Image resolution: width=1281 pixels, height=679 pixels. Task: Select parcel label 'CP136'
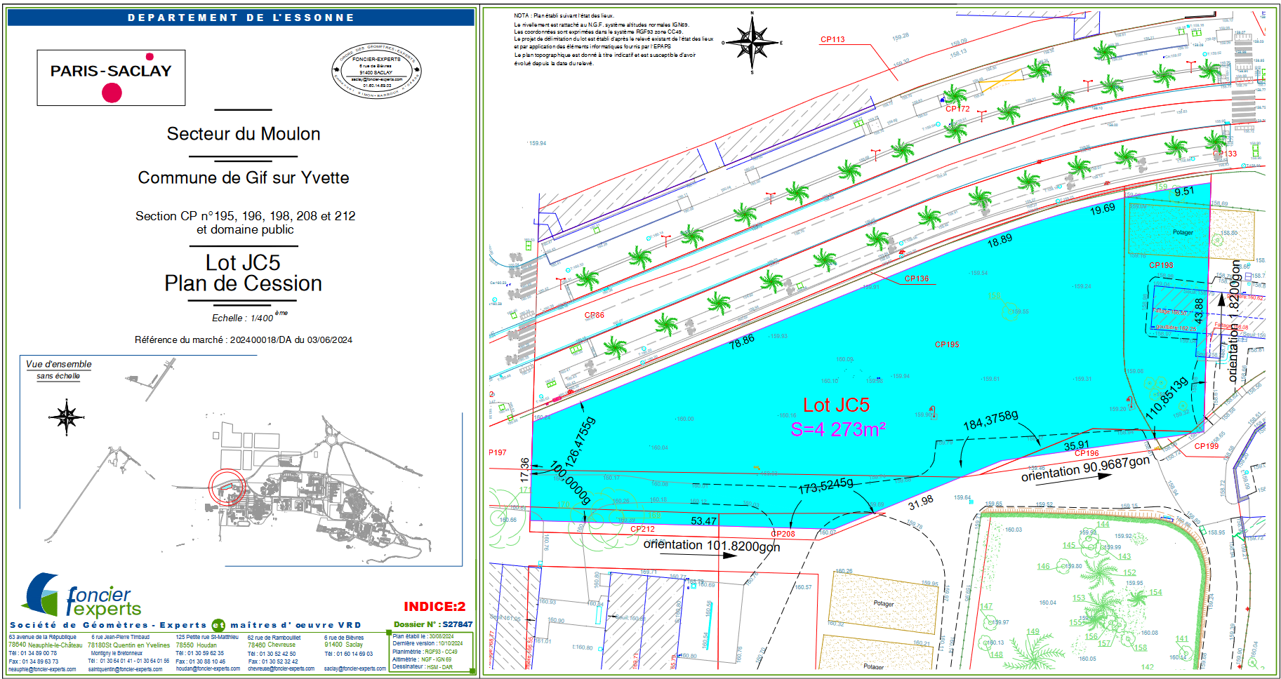[917, 278]
